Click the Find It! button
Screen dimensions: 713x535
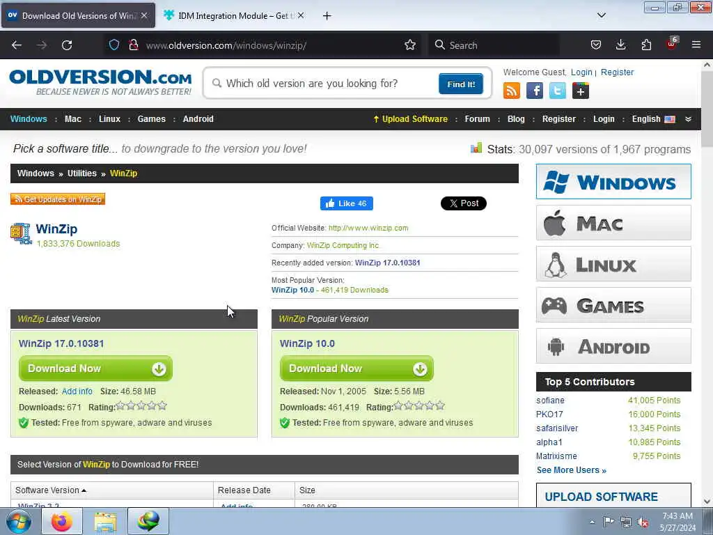coord(461,84)
